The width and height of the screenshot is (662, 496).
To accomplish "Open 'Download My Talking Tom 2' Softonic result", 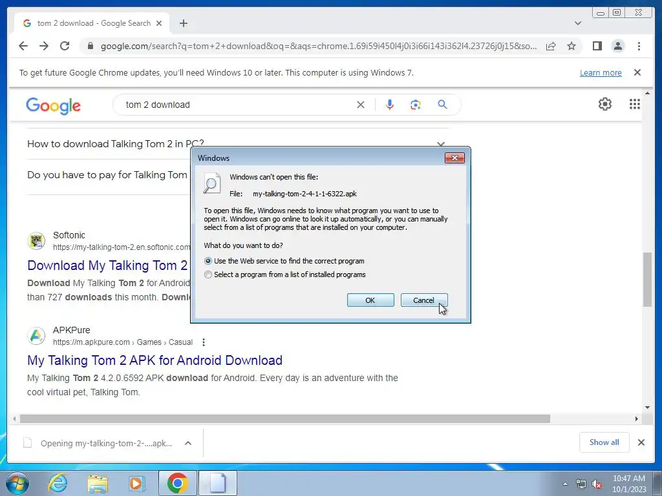I will 107,265.
